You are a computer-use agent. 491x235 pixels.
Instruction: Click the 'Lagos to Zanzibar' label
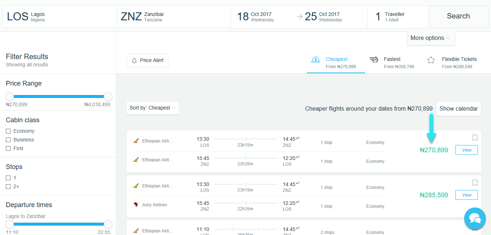[x=26, y=217]
